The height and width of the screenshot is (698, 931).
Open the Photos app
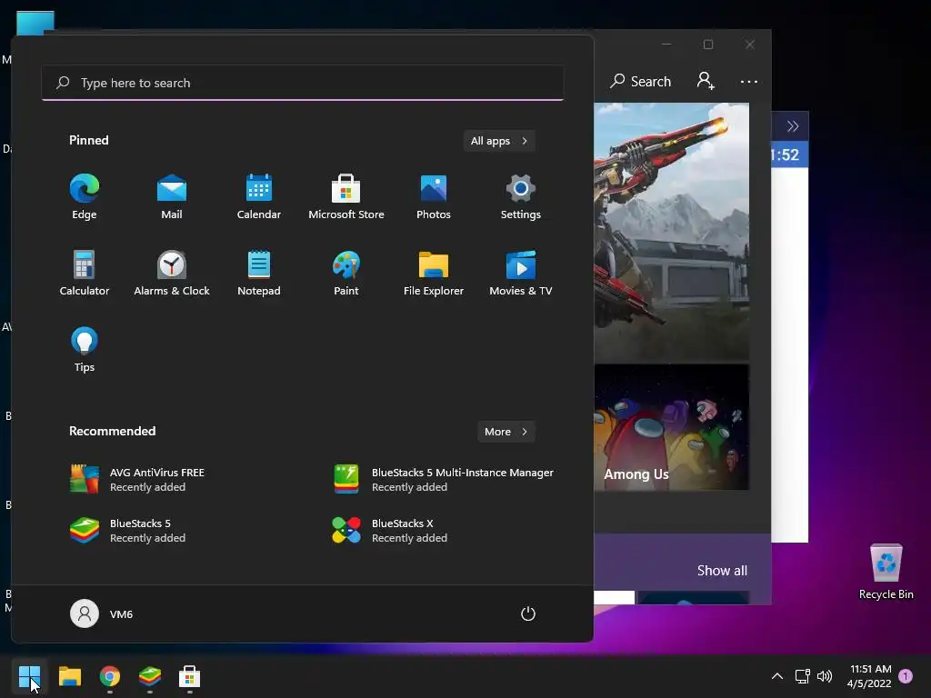pos(434,197)
